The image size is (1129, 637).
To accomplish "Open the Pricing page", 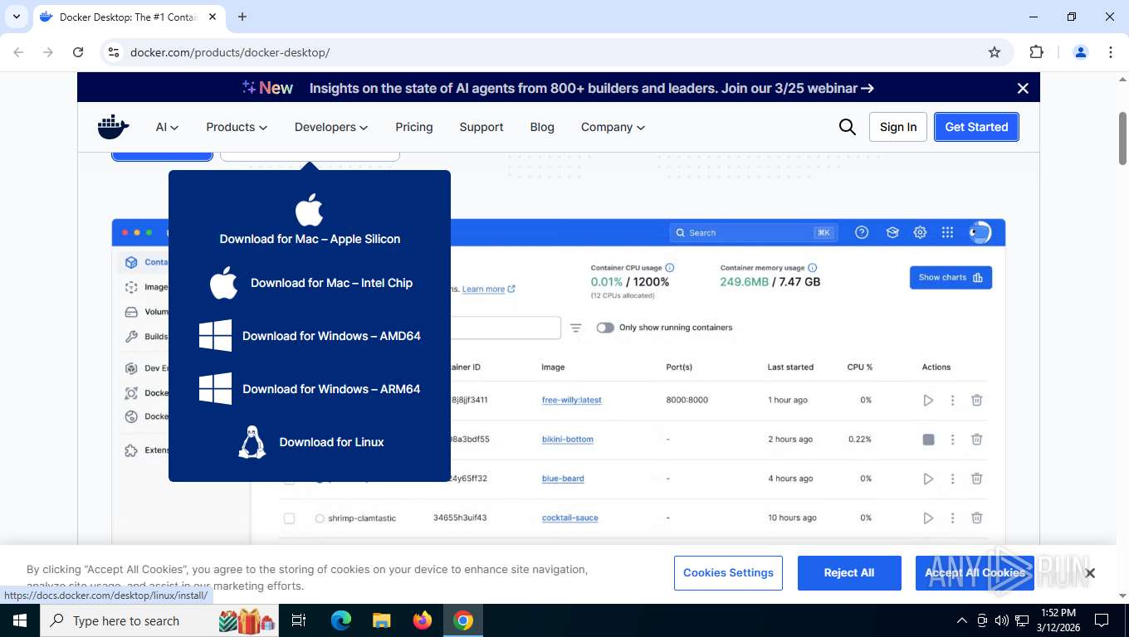I will coord(414,127).
